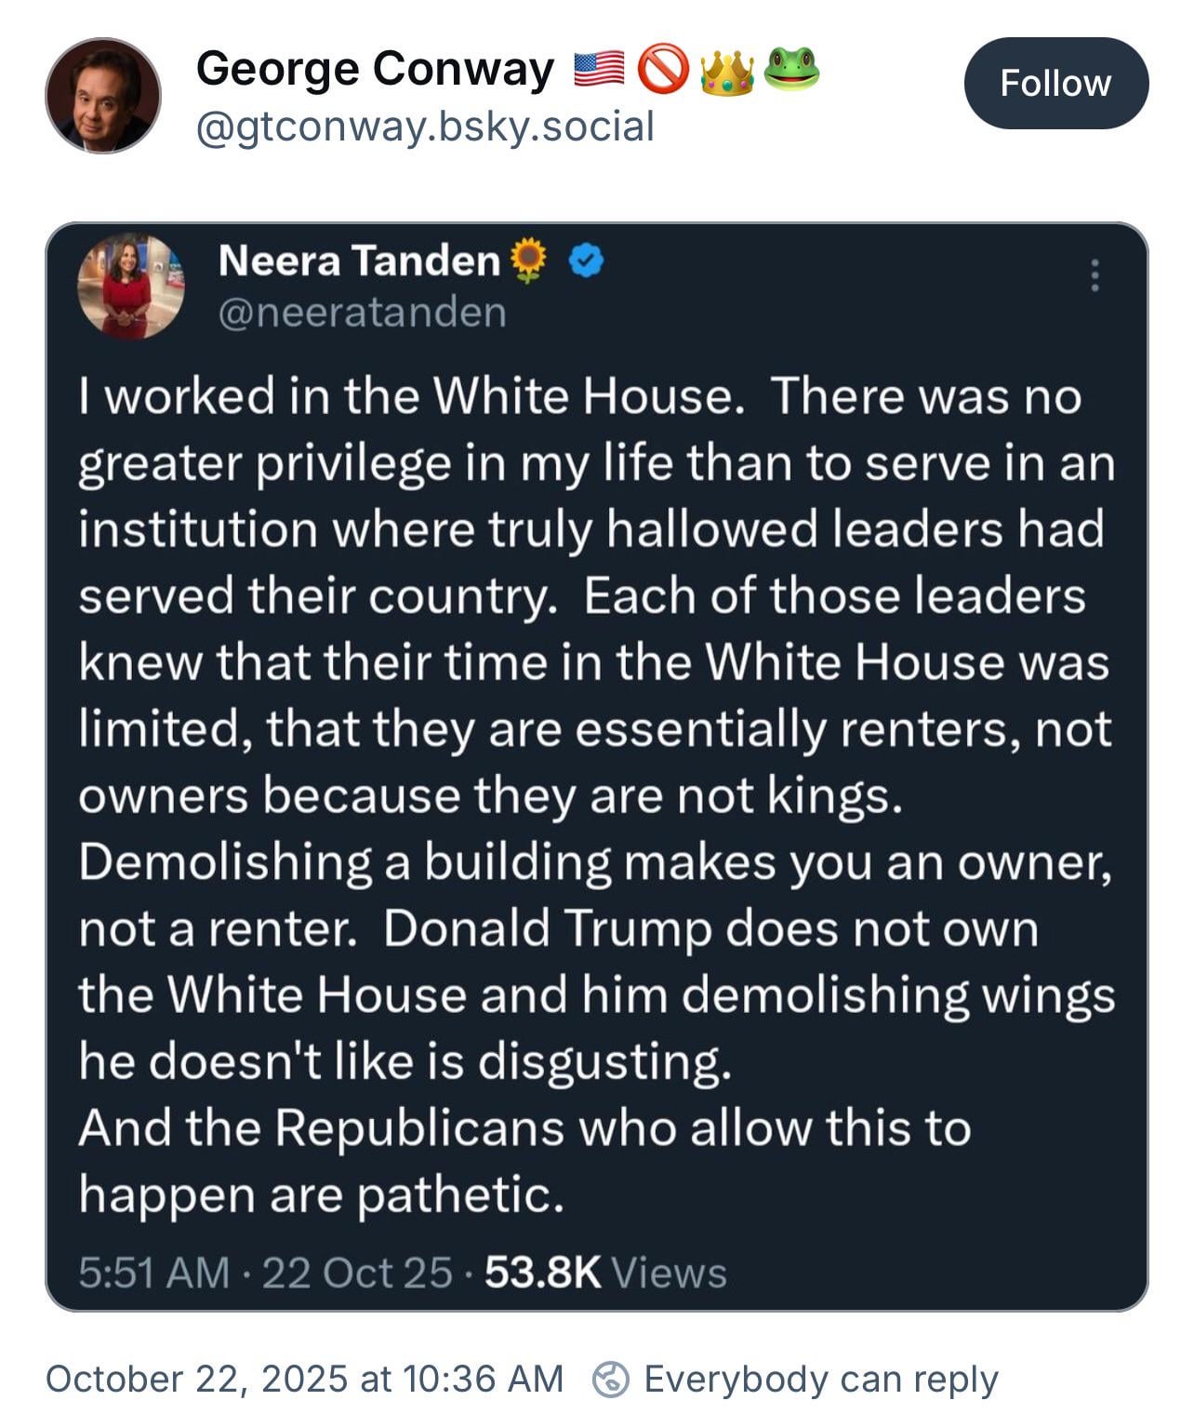Click the George Conway display name
Screen dimensions: 1194x1427
375,70
